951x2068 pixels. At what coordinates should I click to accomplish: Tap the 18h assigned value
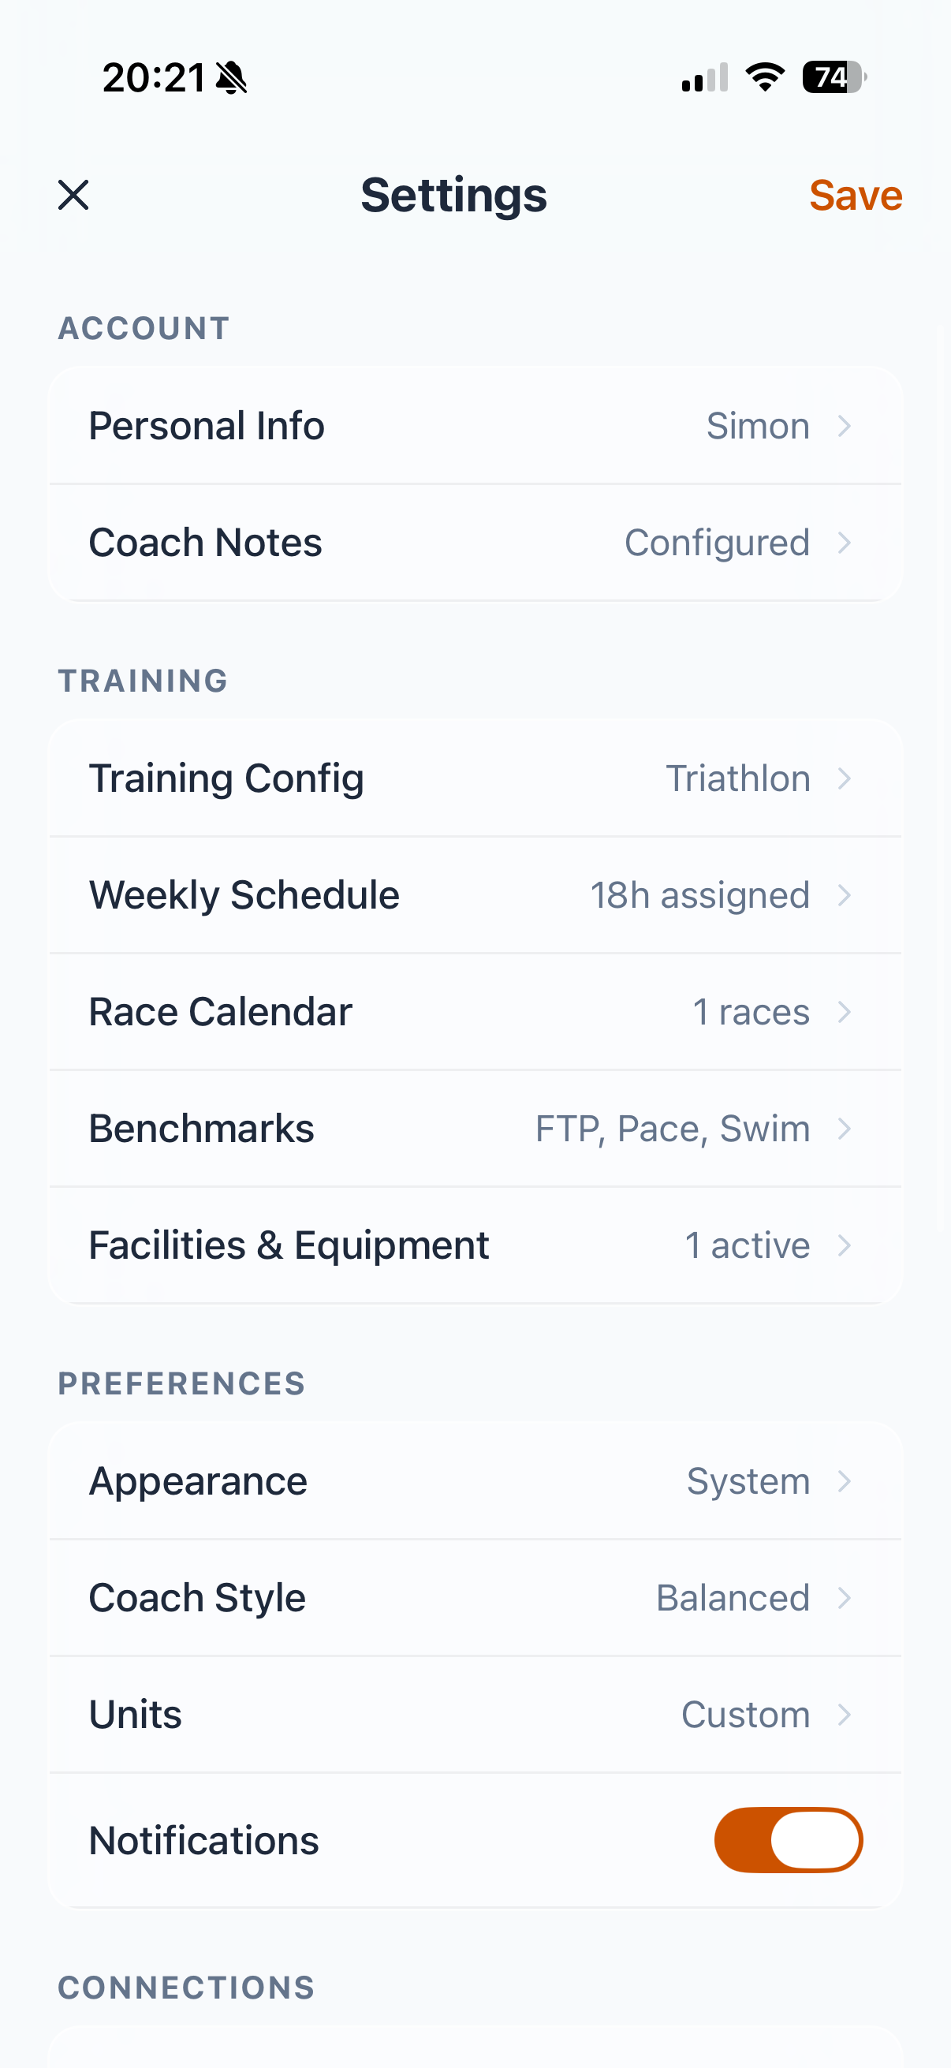point(699,895)
